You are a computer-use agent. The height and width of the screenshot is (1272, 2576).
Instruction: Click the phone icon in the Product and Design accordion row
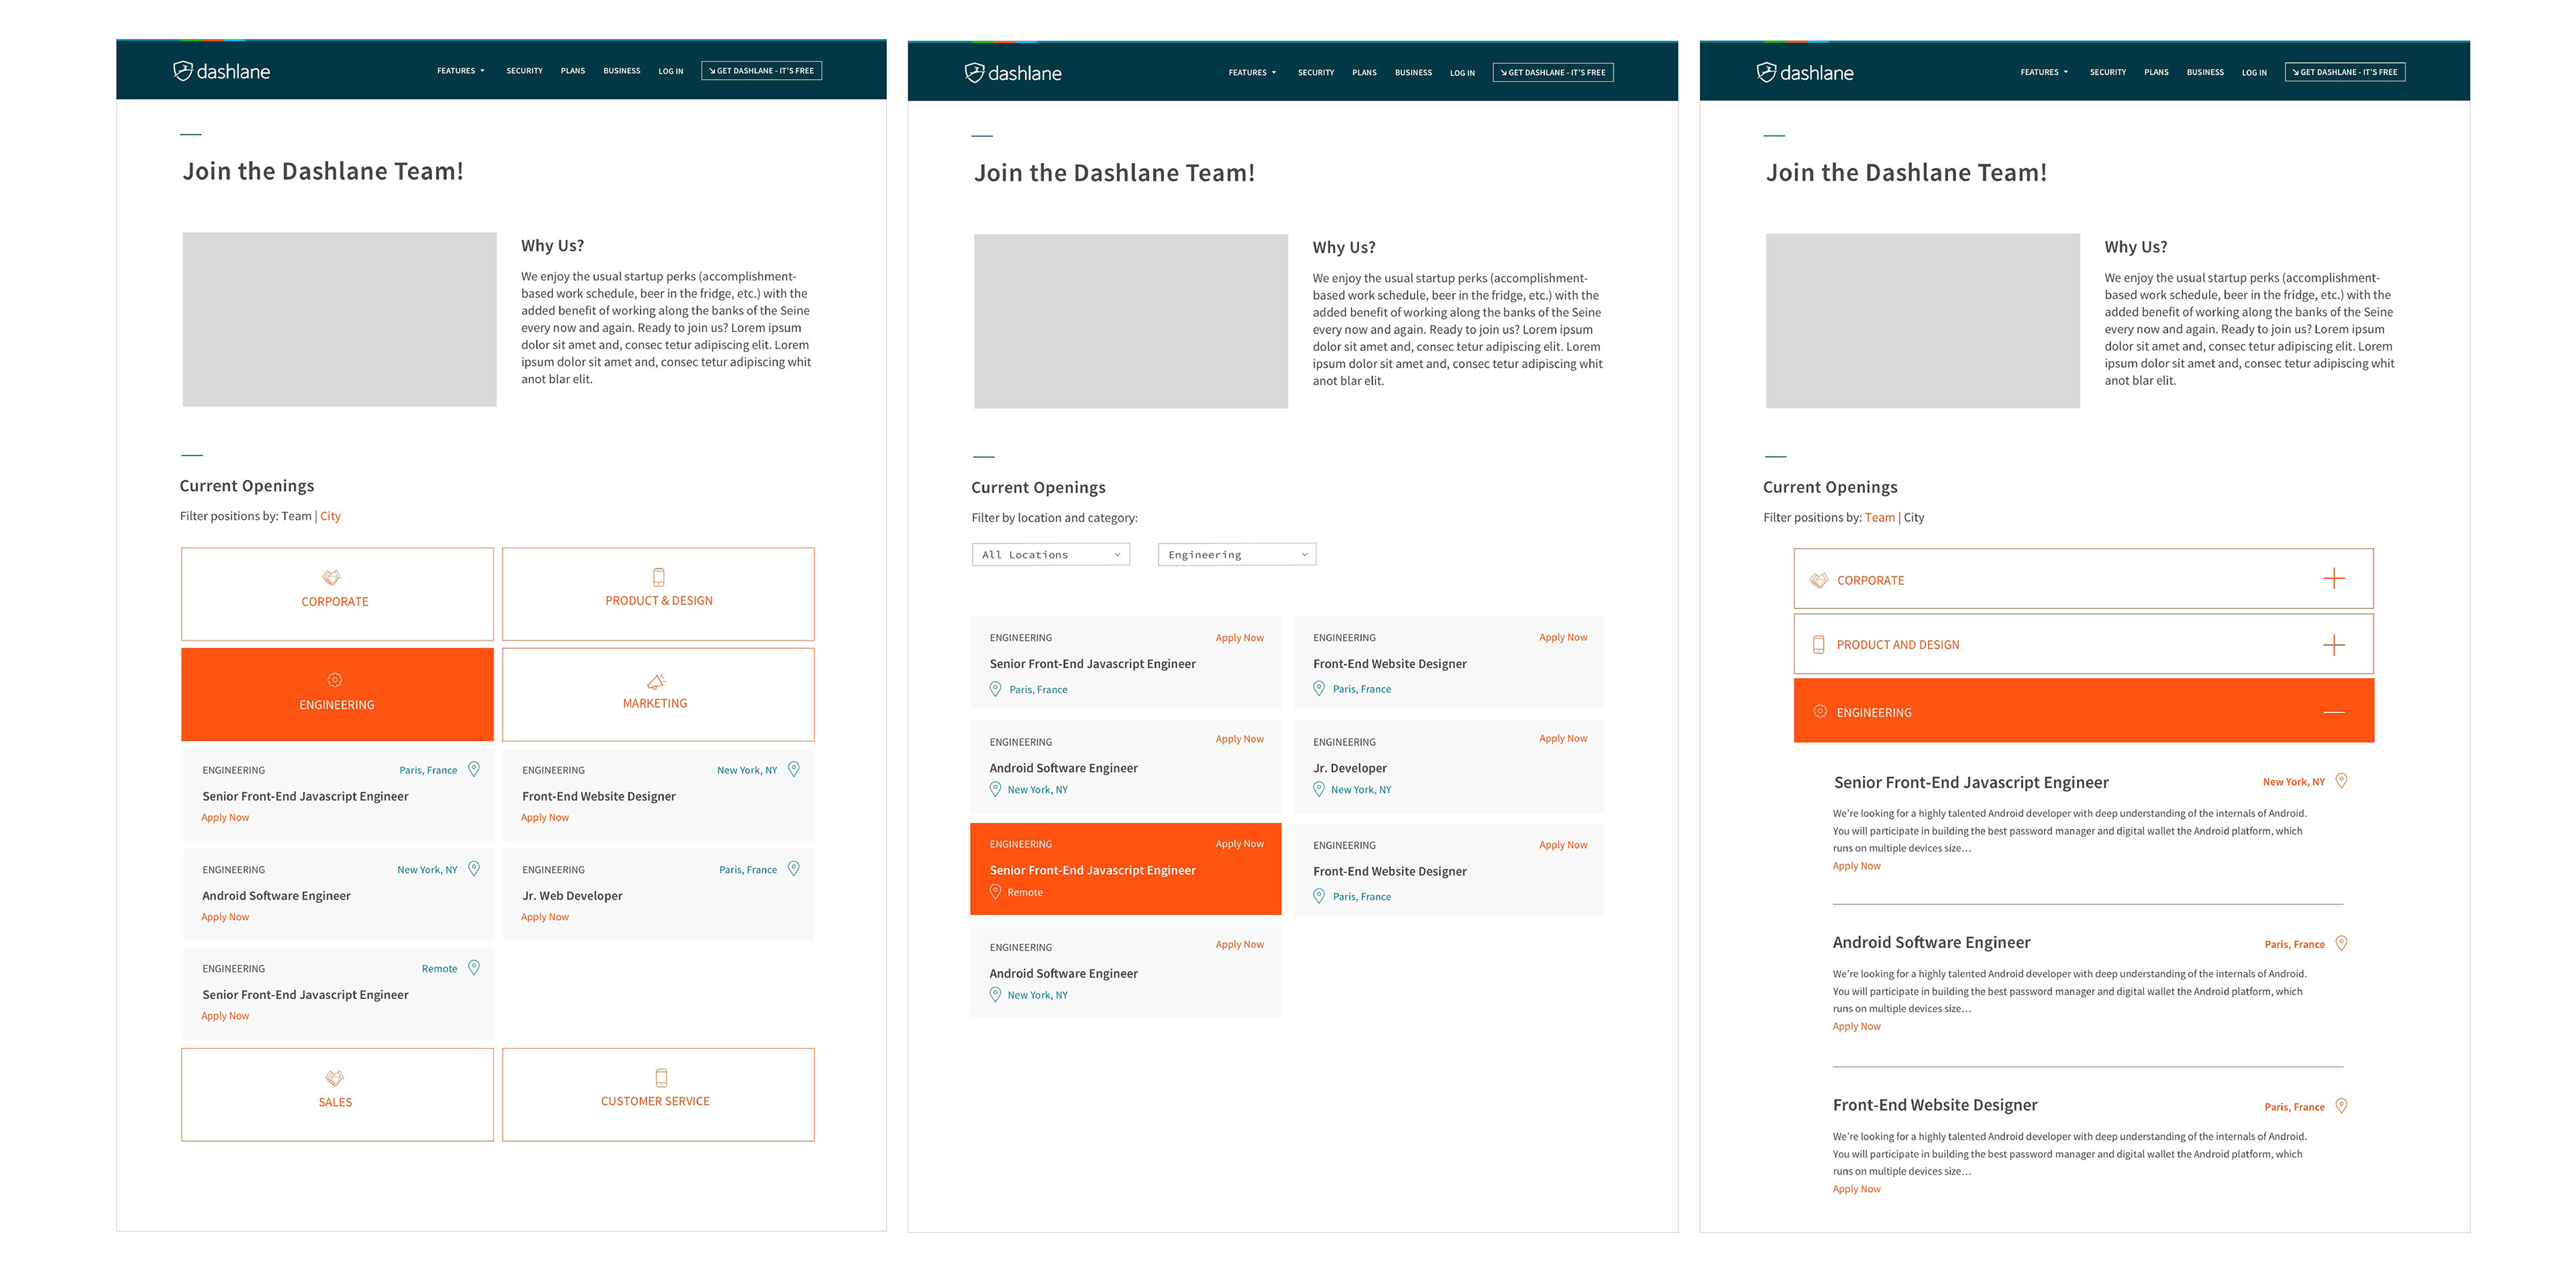pos(1819,645)
